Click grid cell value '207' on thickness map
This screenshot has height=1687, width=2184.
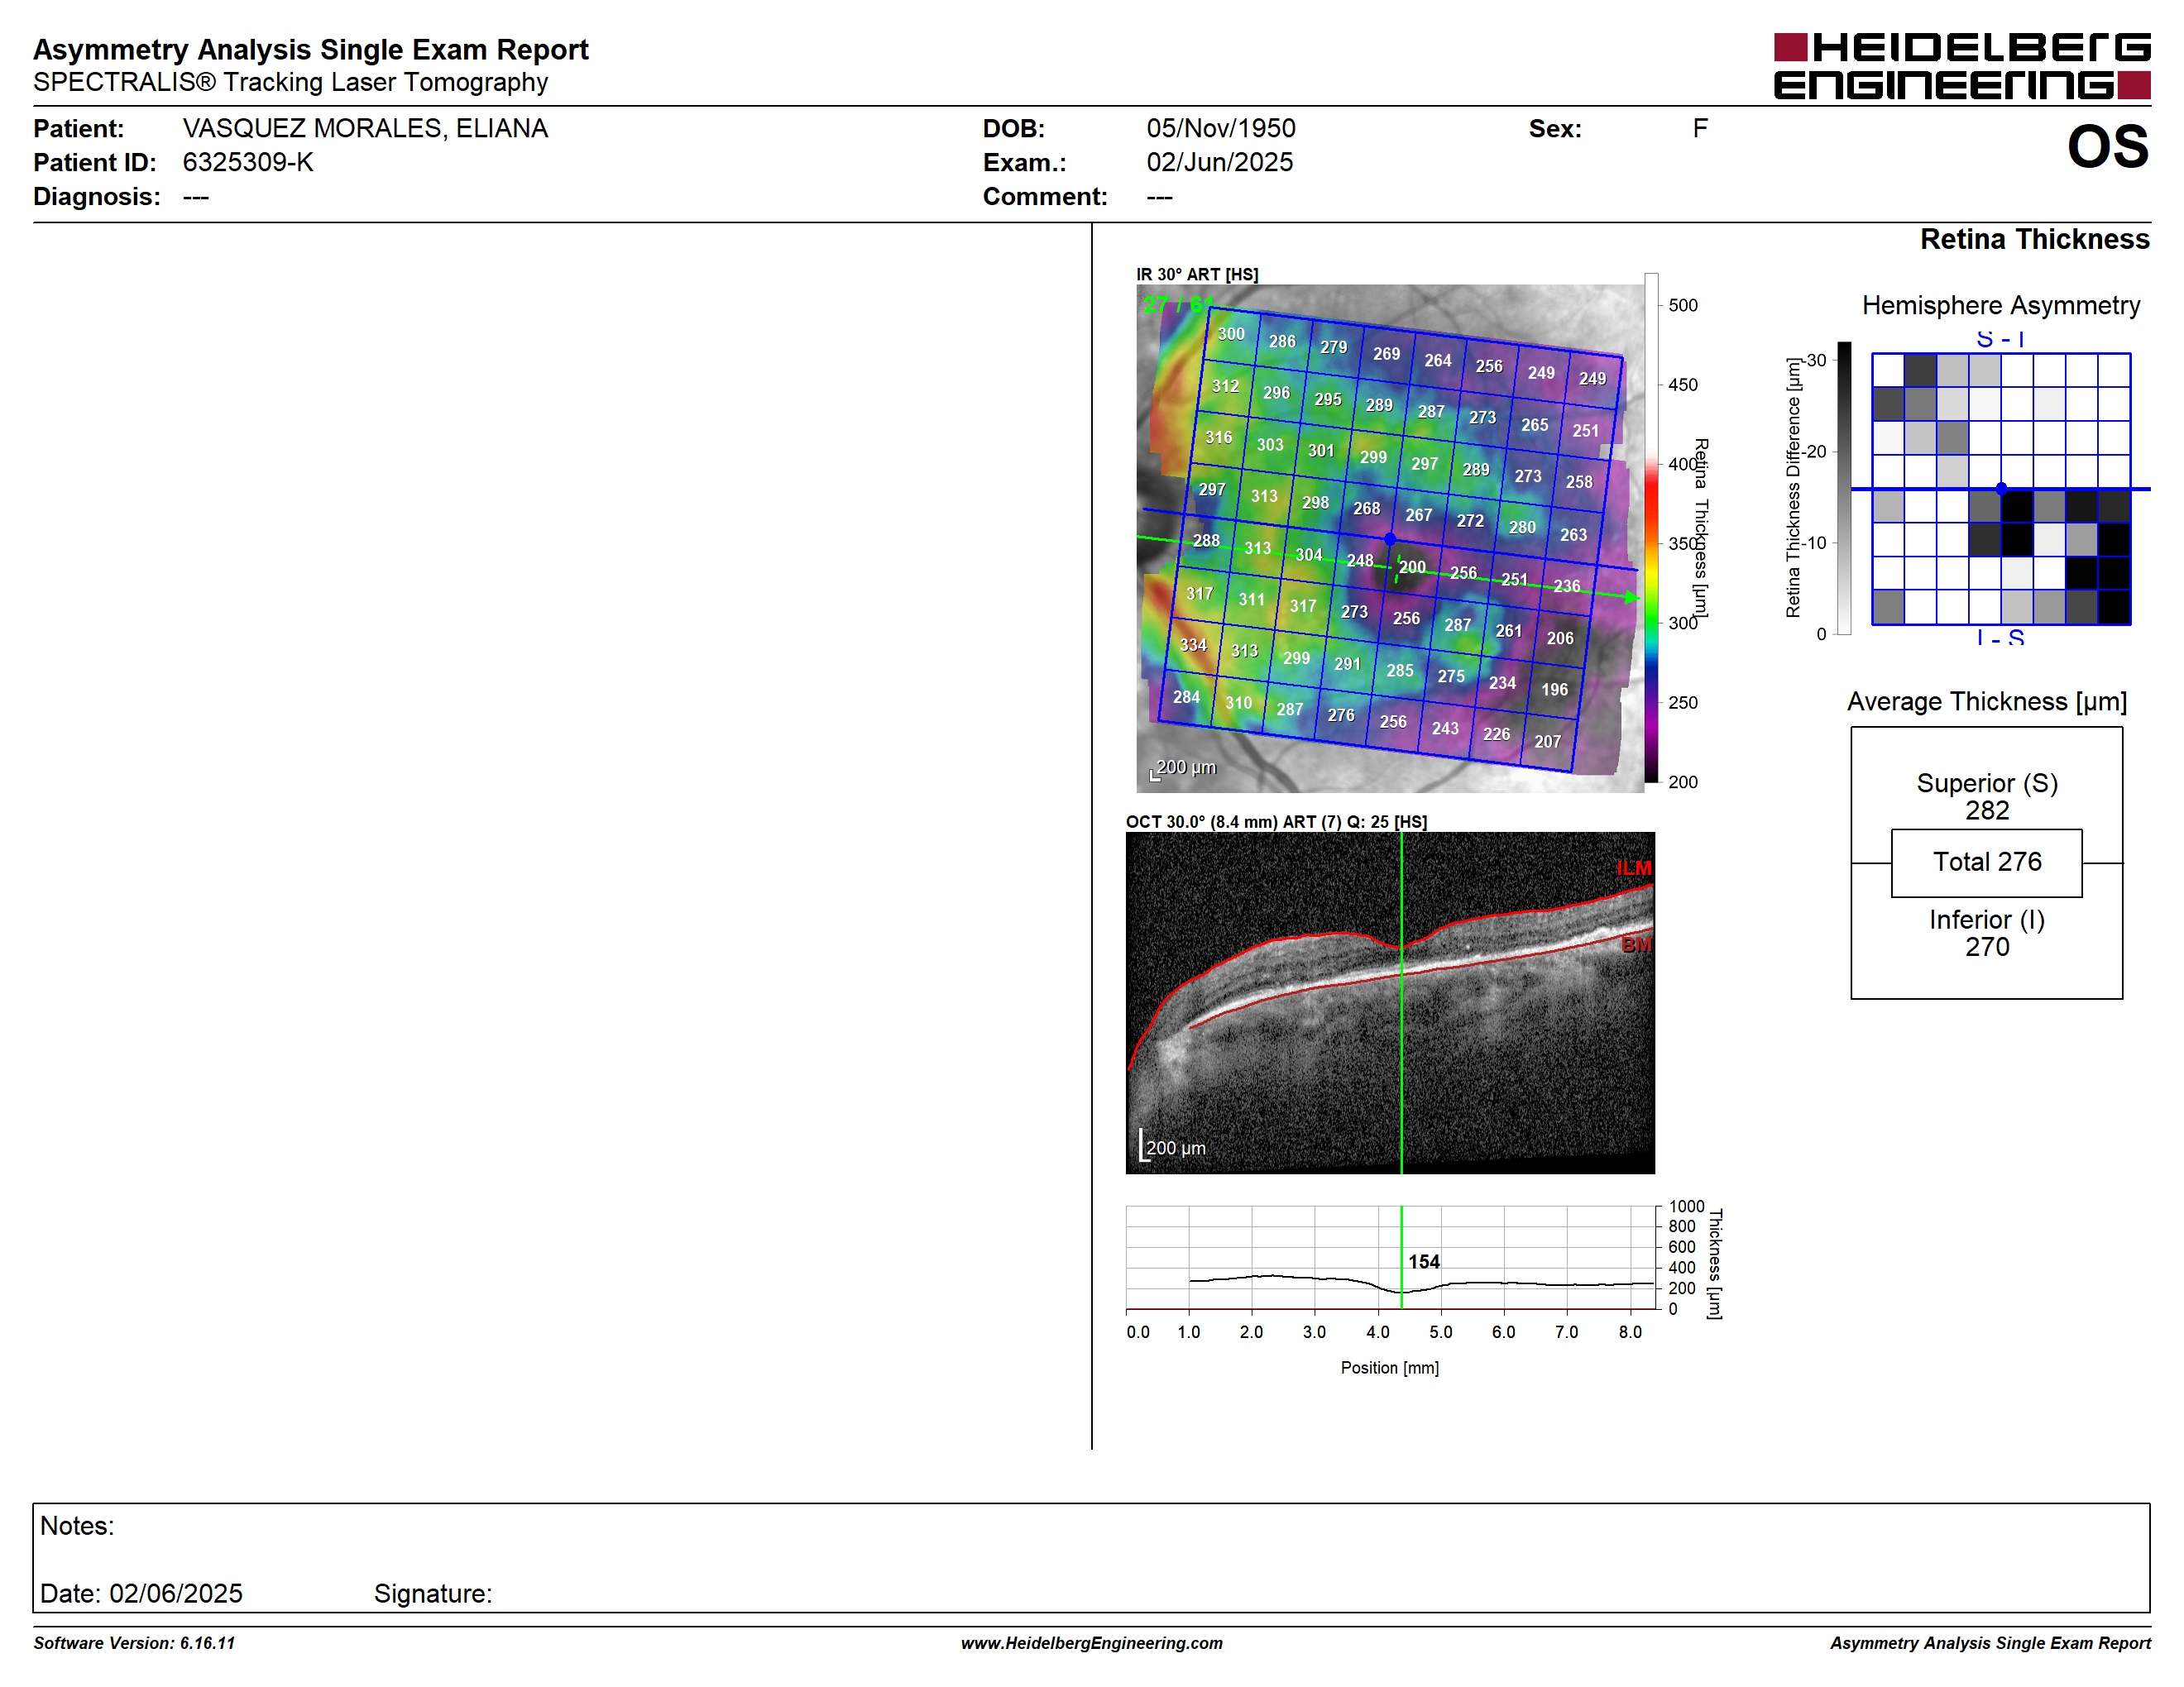(1547, 742)
